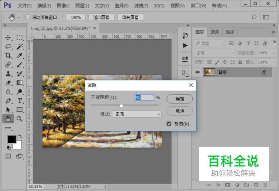Delete layer trash icon
This screenshot has width=279, height=191.
265,185
